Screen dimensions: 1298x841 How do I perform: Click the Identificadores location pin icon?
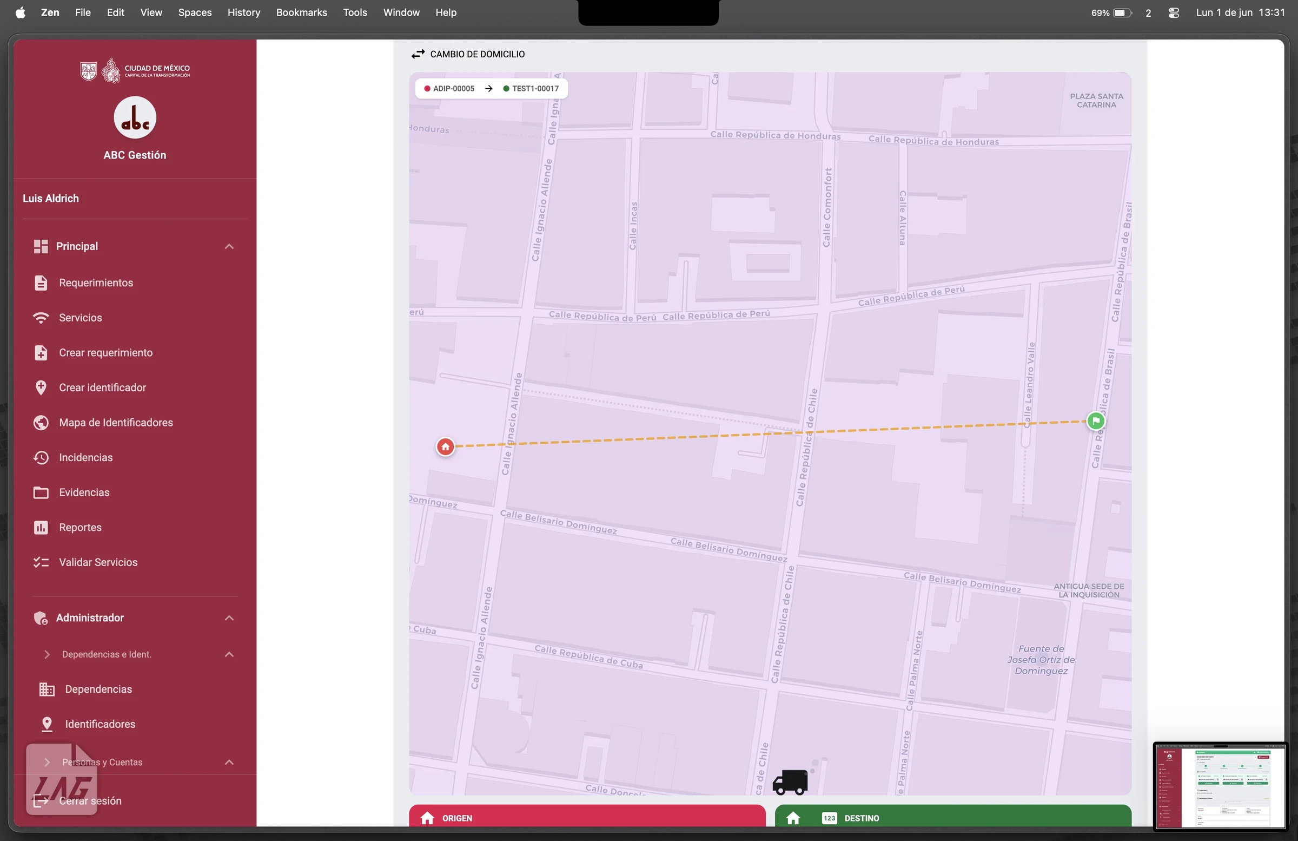(x=47, y=724)
